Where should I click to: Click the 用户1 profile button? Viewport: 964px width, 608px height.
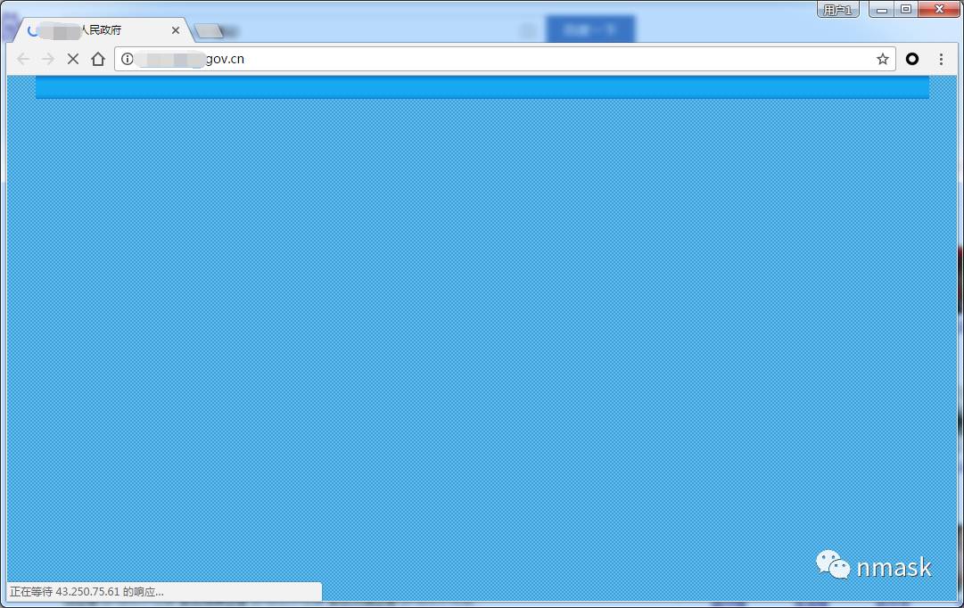837,10
